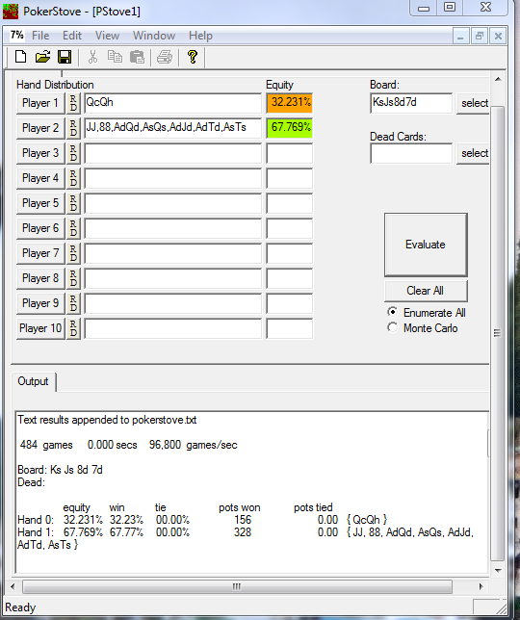Click the Save floppy disk icon
This screenshot has height=620, width=520.
click(x=65, y=57)
